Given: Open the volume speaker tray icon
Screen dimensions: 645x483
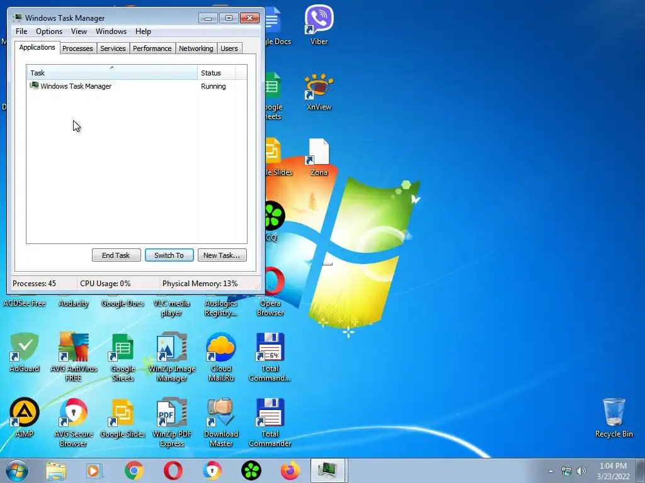Looking at the screenshot, I should pyautogui.click(x=581, y=472).
